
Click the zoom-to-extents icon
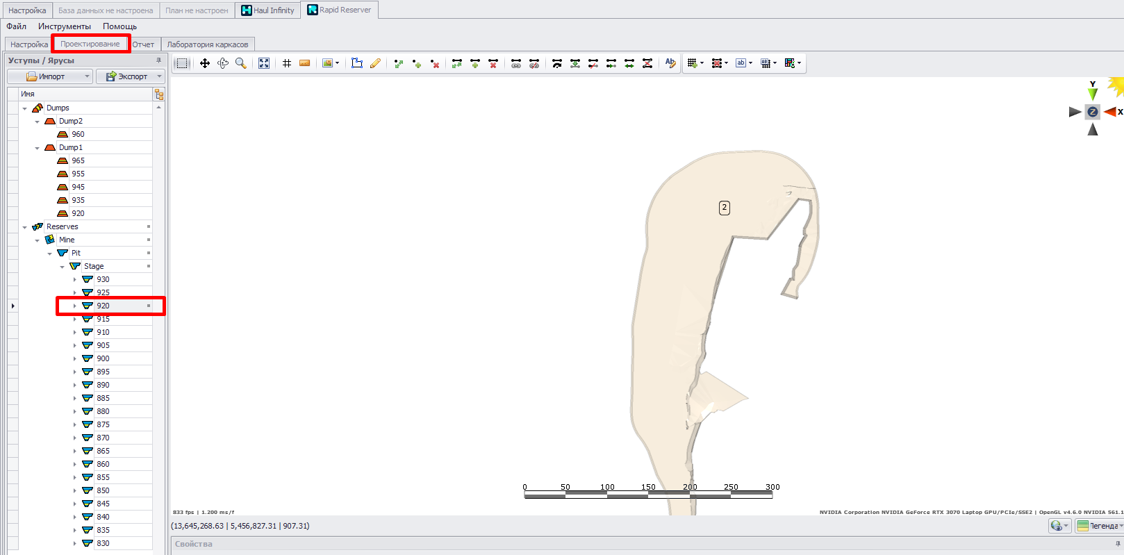click(x=264, y=63)
